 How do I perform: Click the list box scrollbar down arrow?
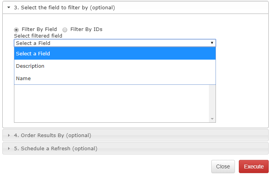tap(212, 118)
